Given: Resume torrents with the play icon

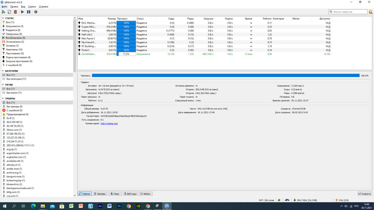Looking at the screenshot, I should pyautogui.click(x=22, y=12).
